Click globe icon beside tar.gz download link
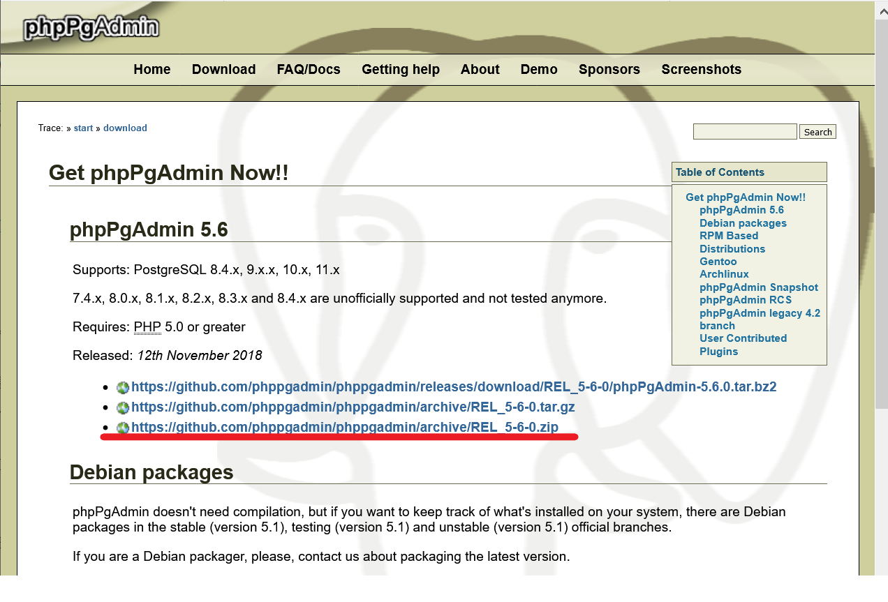The height and width of the screenshot is (602, 888). click(124, 408)
